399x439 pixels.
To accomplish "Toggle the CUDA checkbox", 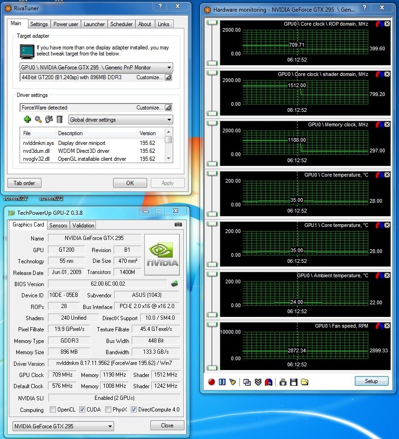I will click(82, 410).
